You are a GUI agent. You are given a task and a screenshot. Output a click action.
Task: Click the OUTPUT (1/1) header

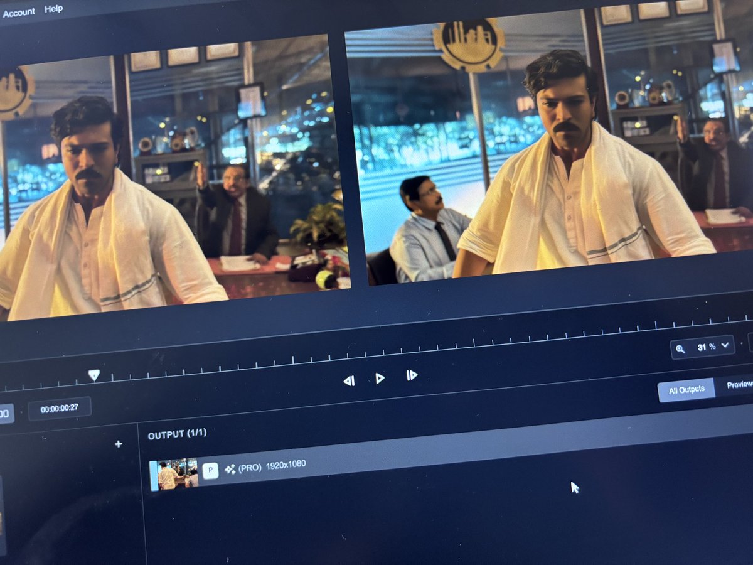click(177, 434)
